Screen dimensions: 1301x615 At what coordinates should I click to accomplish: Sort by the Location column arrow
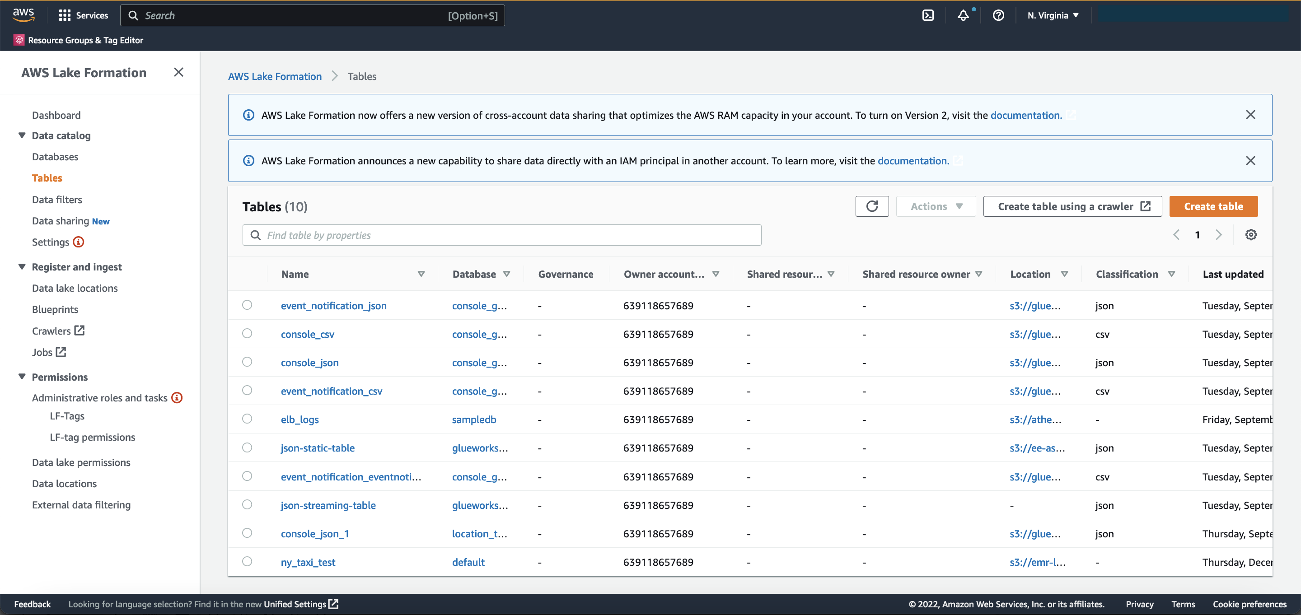pos(1064,274)
